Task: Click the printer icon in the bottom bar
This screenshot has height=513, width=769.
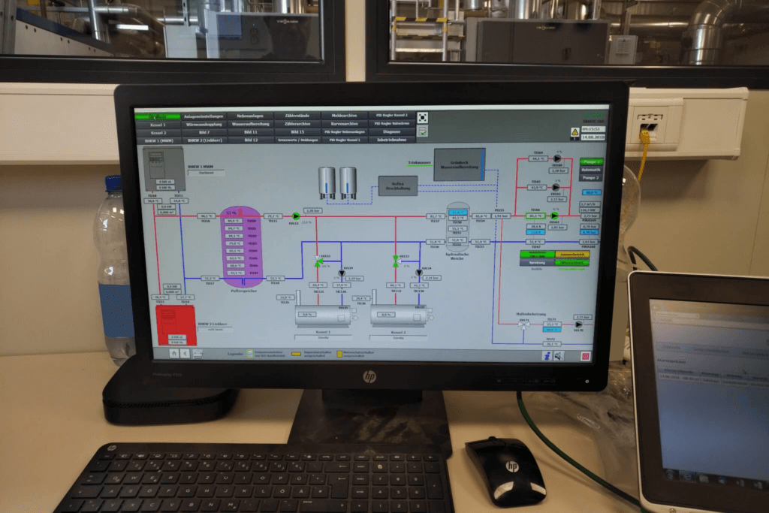Action: [198, 354]
